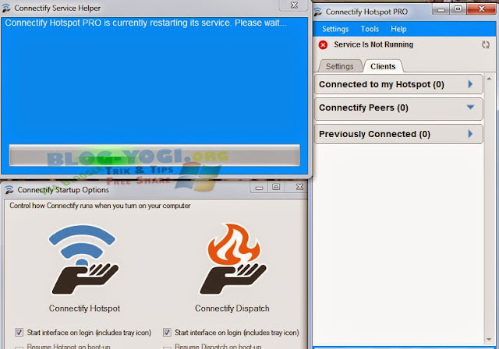499x349 pixels.
Task: Toggle Resume Hotspot on boot-up checkbox
Action: click(19, 347)
